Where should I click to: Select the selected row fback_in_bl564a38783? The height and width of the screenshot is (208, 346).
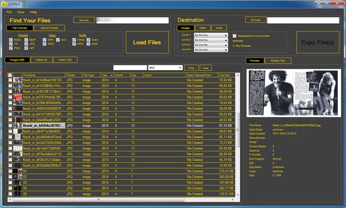[121, 125]
